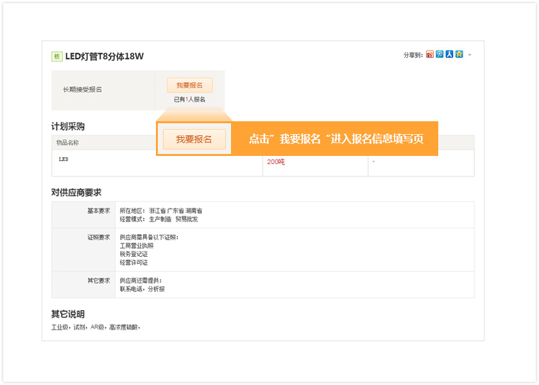Click the 物品名称 column header
The width and height of the screenshot is (539, 385).
(x=68, y=142)
